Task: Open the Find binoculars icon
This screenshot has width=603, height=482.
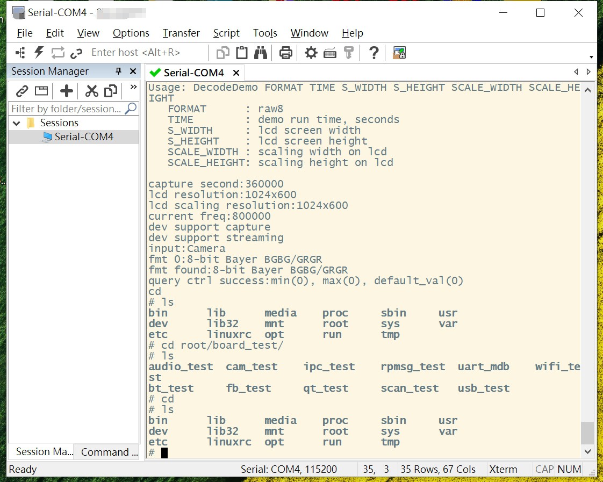Action: point(261,53)
